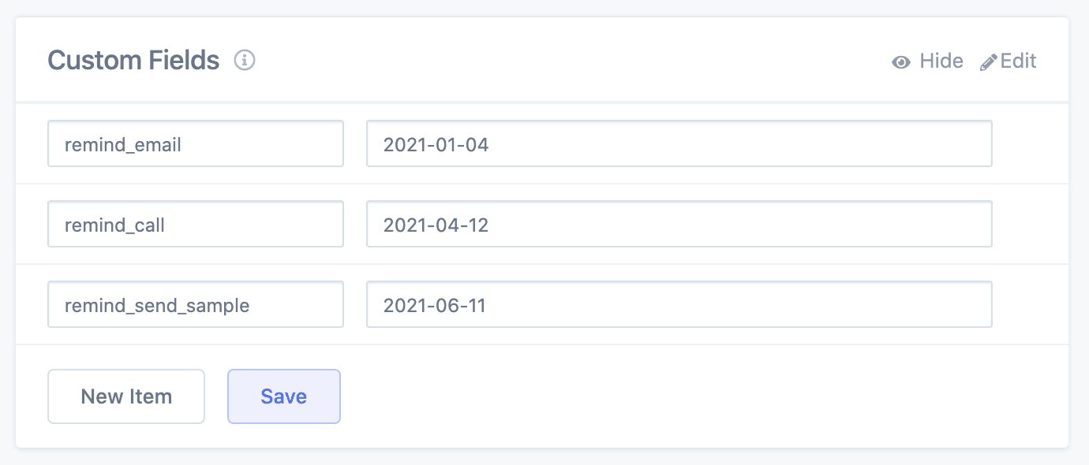Select the 2021-01-04 date value field

679,143
